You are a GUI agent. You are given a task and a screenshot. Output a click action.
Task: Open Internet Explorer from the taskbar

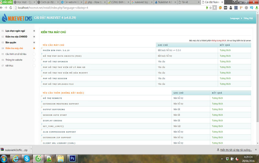click(x=15, y=158)
